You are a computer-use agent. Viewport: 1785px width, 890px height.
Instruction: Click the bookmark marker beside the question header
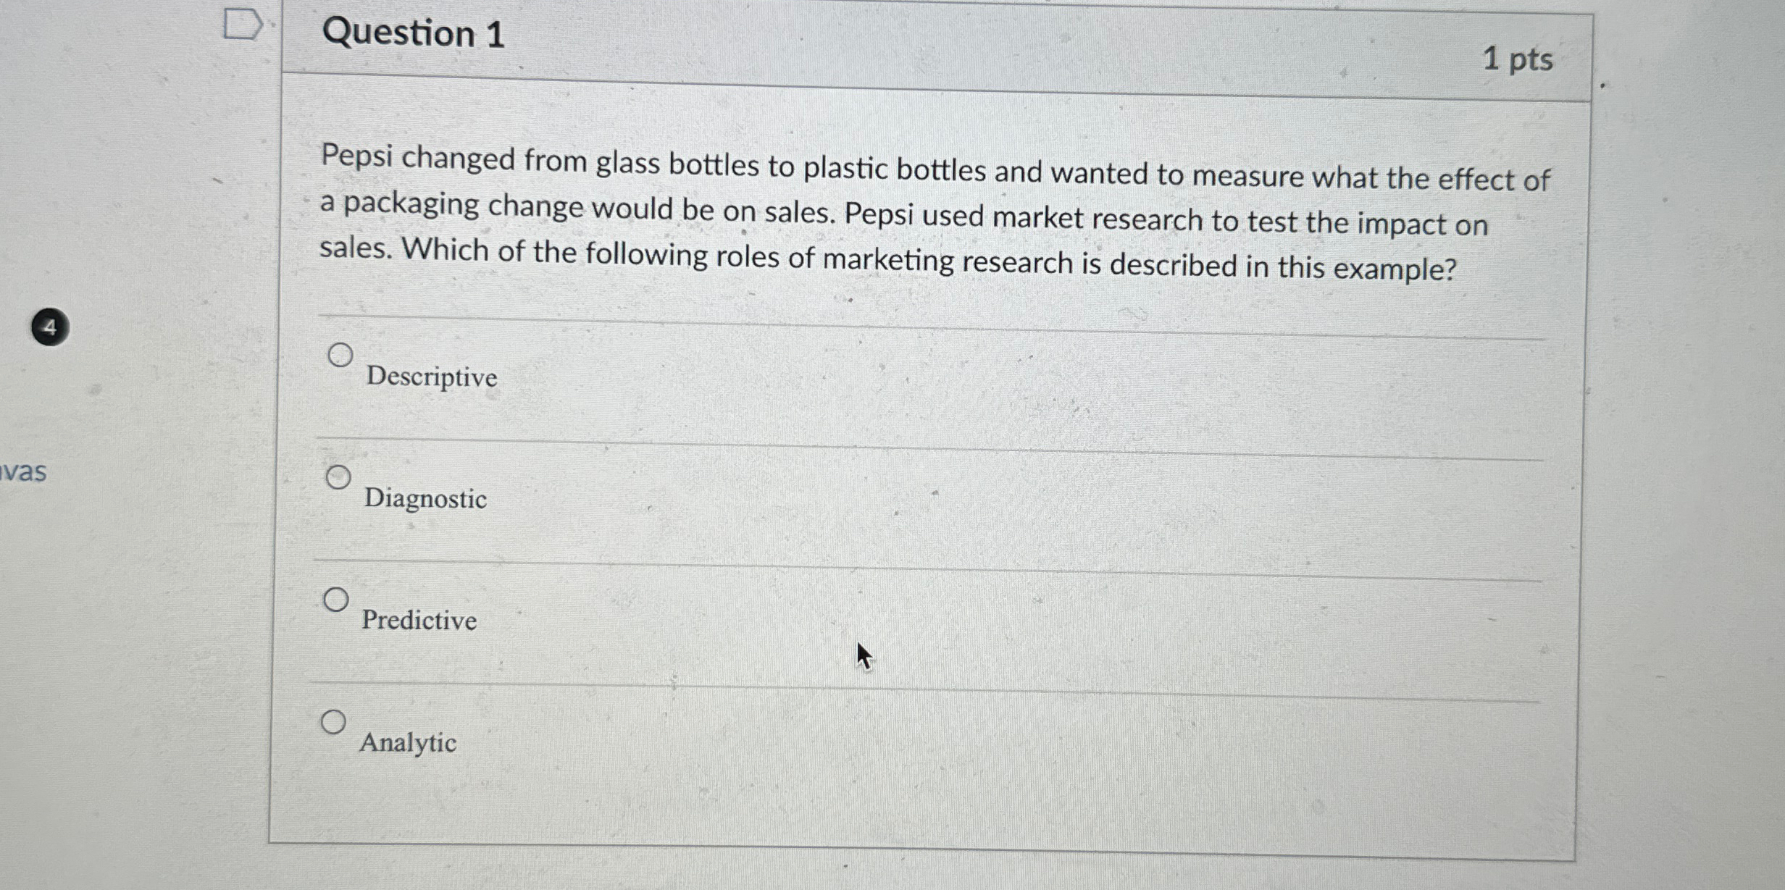point(243,24)
